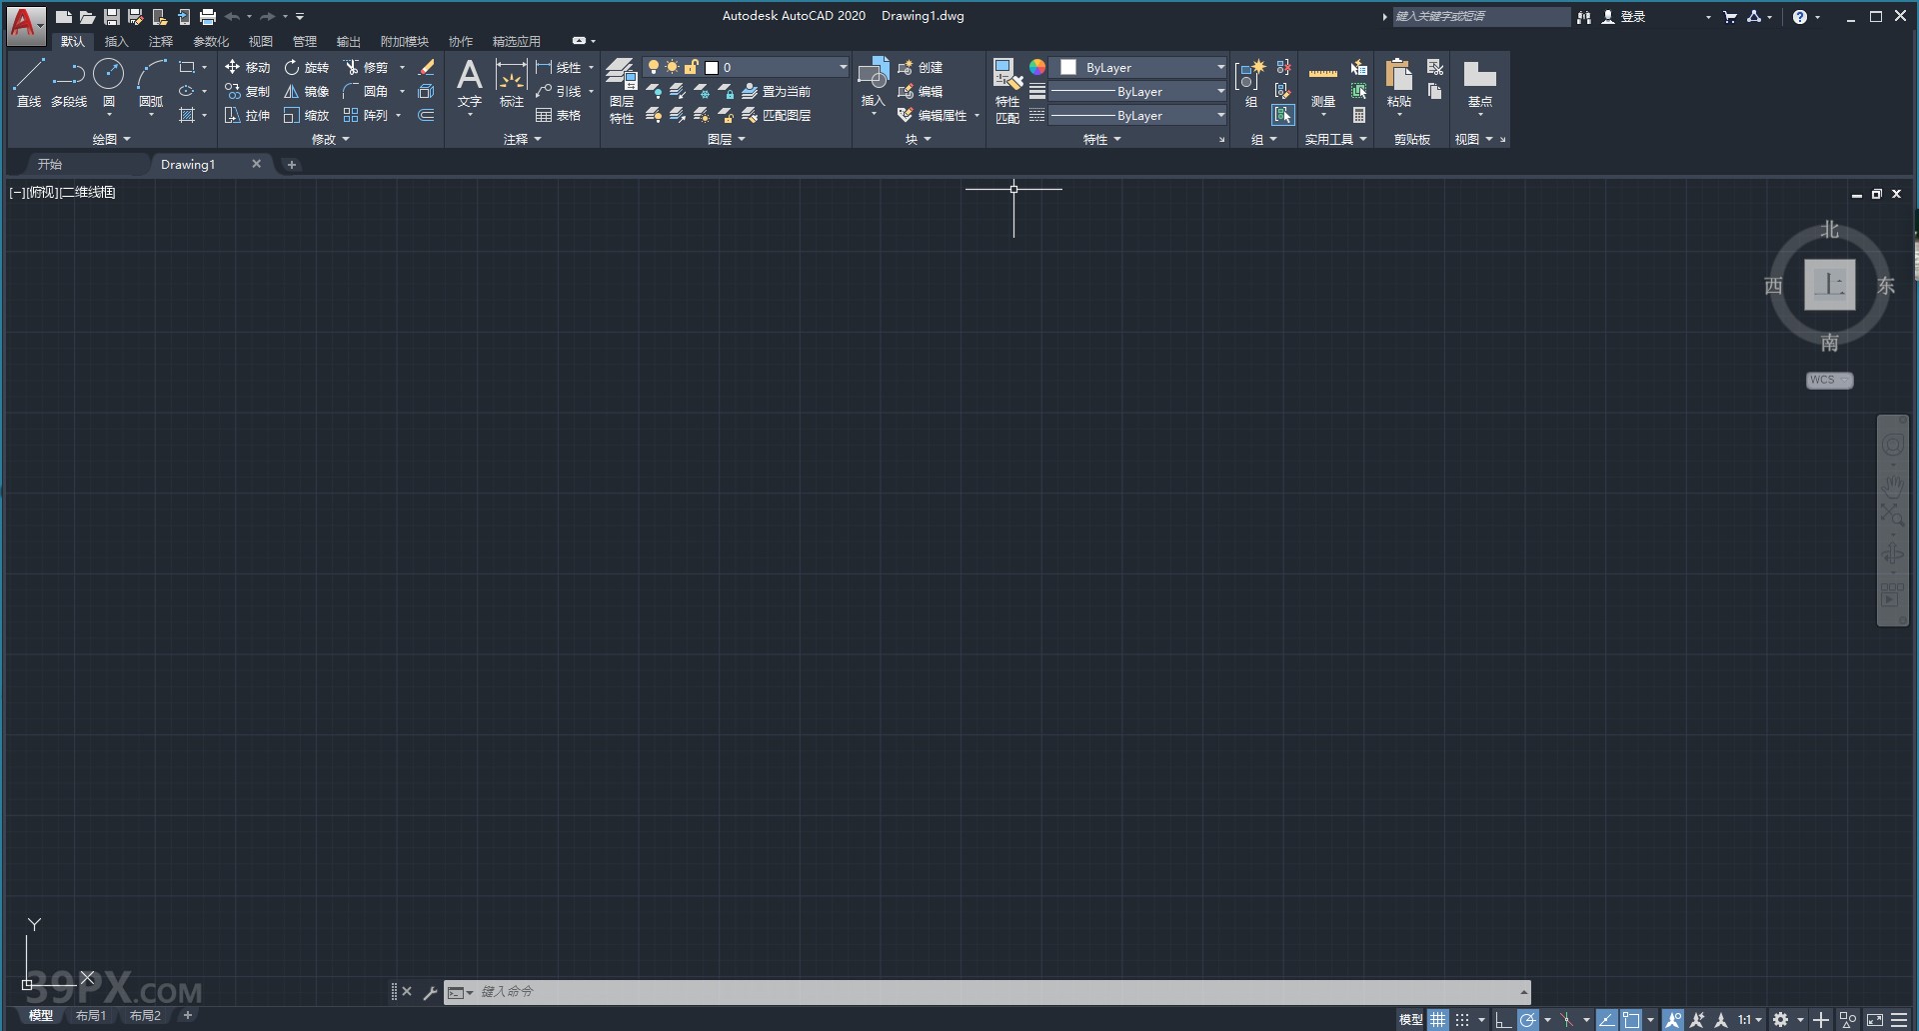Click the Array (阵列) tool

(366, 115)
